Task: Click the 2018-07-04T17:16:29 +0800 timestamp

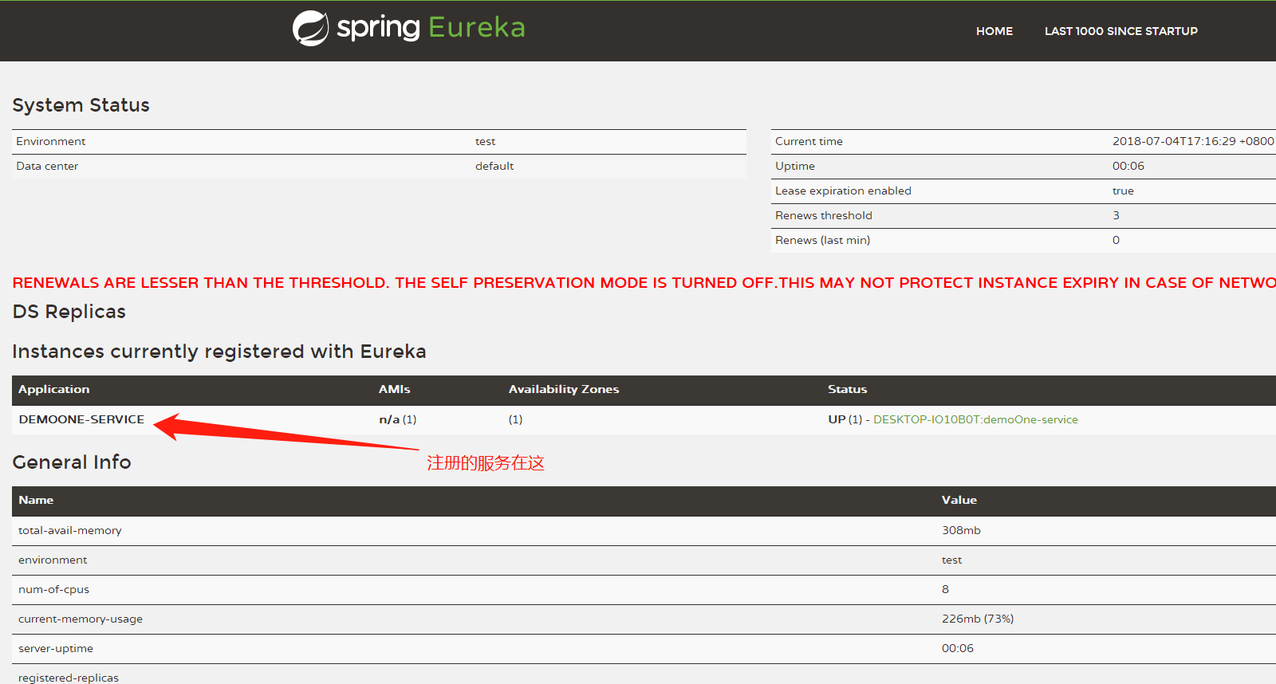Action: [x=1193, y=141]
